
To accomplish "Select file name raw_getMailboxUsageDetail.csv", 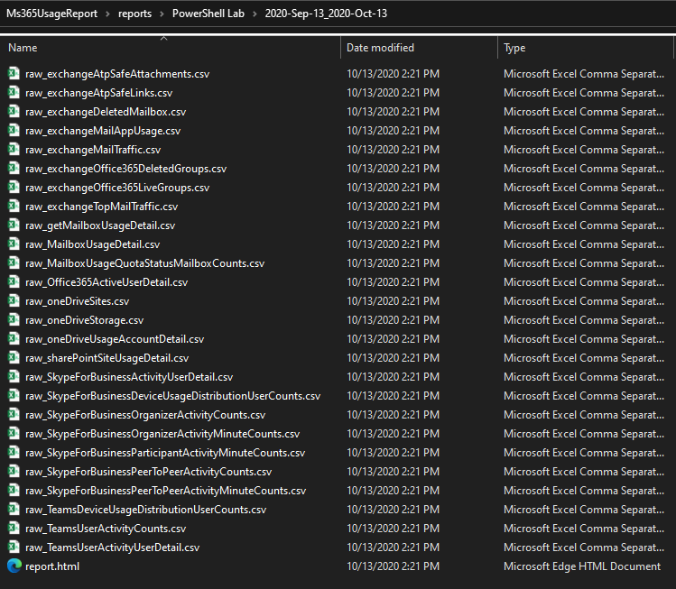I will (x=100, y=225).
